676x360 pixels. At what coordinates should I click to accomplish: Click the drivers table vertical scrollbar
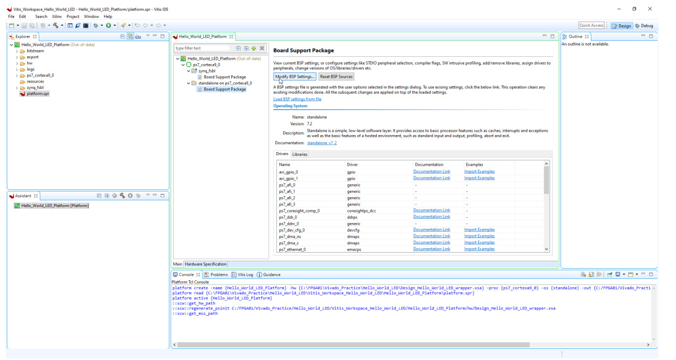click(x=547, y=206)
